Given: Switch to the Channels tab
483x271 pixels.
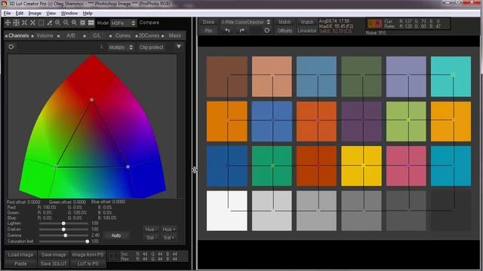Looking at the screenshot, I should pyautogui.click(x=17, y=35).
